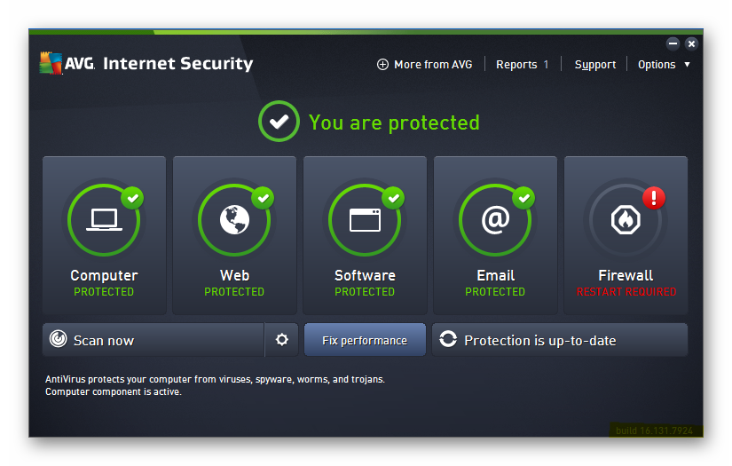Expand the Options dropdown arrow

point(687,65)
